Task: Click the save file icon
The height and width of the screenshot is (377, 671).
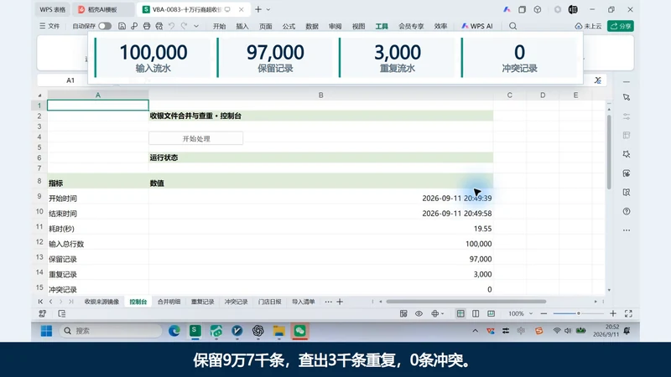Action: pyautogui.click(x=122, y=26)
